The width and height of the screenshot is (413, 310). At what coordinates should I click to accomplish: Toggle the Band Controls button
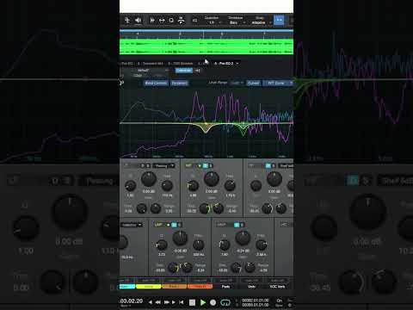[x=156, y=83]
